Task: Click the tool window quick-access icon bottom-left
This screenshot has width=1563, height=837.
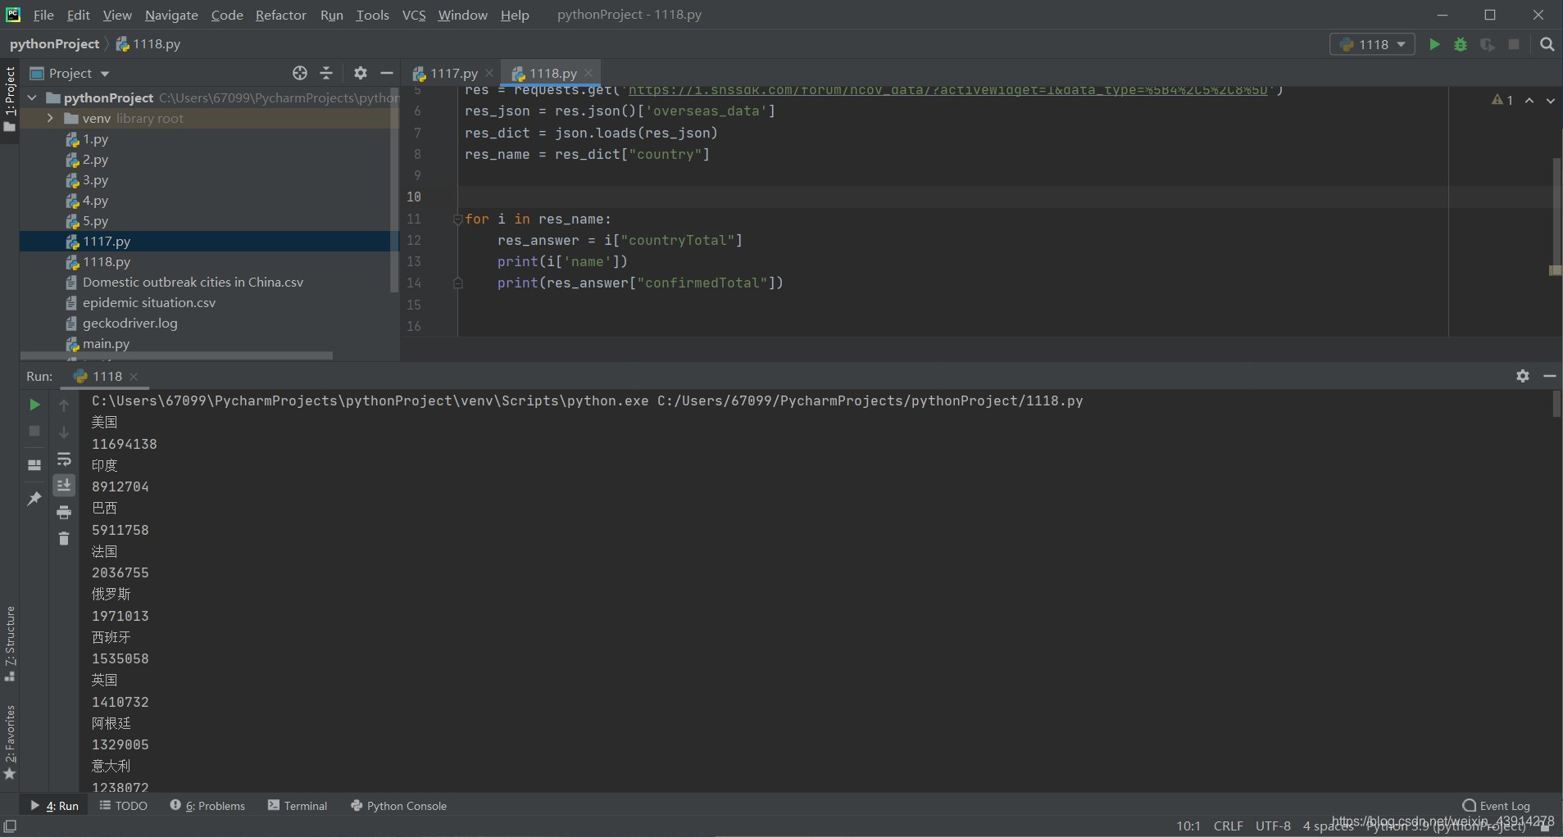Action: click(10, 826)
